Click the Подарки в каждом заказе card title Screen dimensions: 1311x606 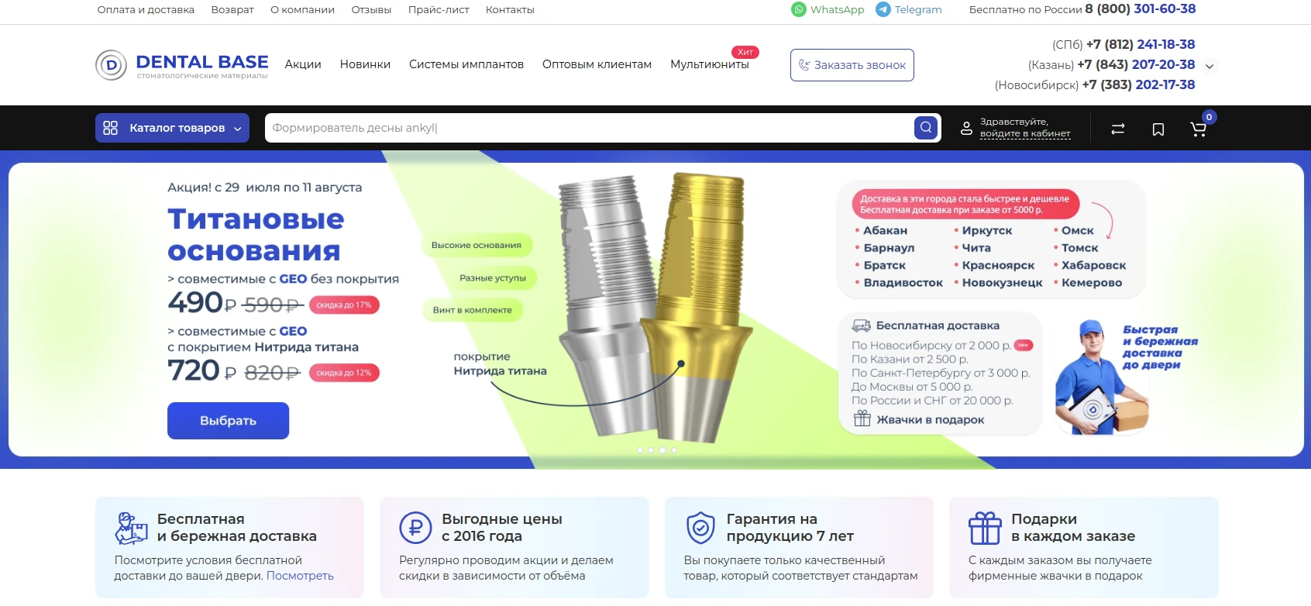pos(1073,528)
